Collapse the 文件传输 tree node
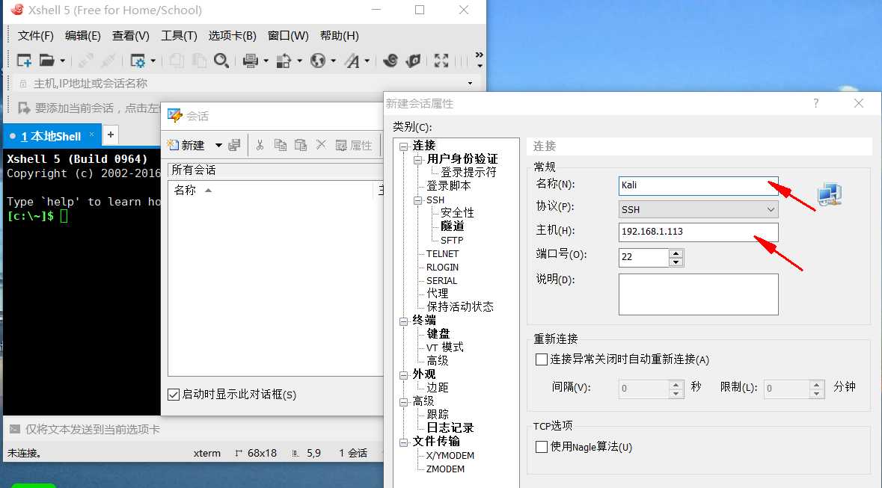 click(x=403, y=442)
